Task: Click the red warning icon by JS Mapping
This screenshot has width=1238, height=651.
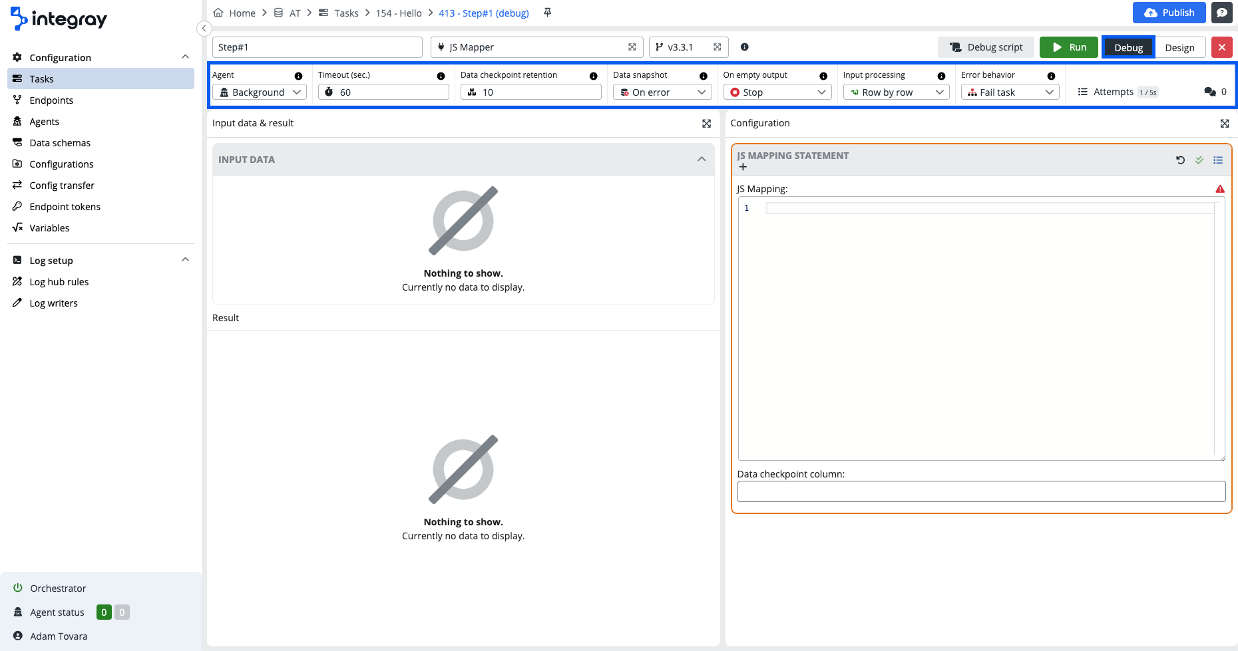Action: [1219, 189]
